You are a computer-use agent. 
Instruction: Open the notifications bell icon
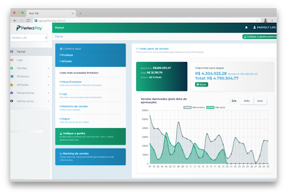click(x=246, y=27)
